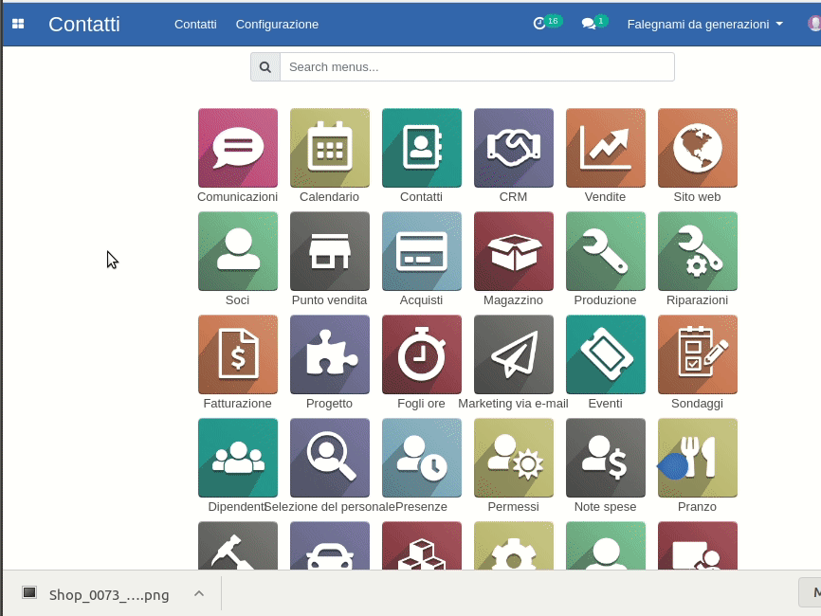Click the search magnifier icon
This screenshot has height=616, width=821.
[x=265, y=67]
